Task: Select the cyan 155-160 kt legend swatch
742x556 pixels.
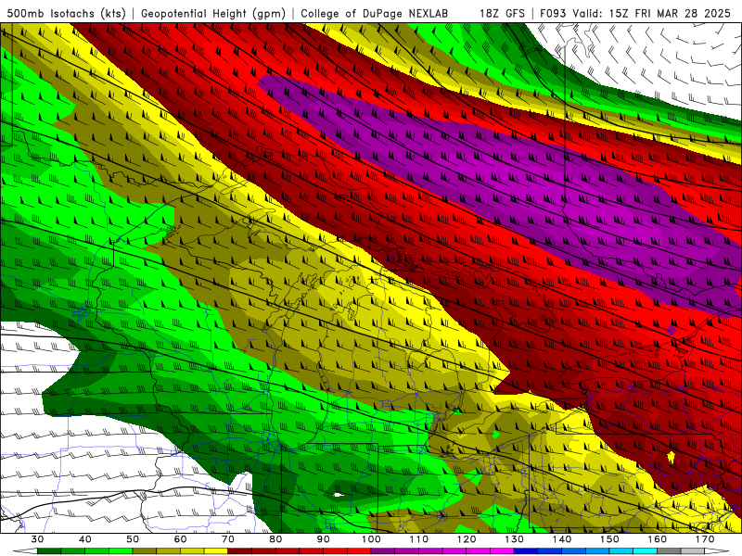Action: pos(646,551)
